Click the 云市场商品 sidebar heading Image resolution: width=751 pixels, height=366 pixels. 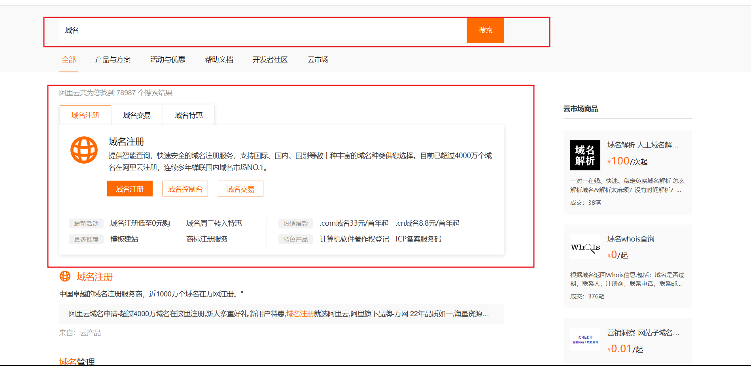tap(581, 109)
